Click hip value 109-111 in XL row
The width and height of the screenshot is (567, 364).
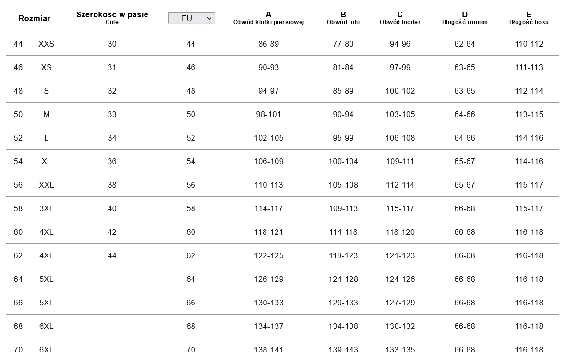click(x=400, y=162)
